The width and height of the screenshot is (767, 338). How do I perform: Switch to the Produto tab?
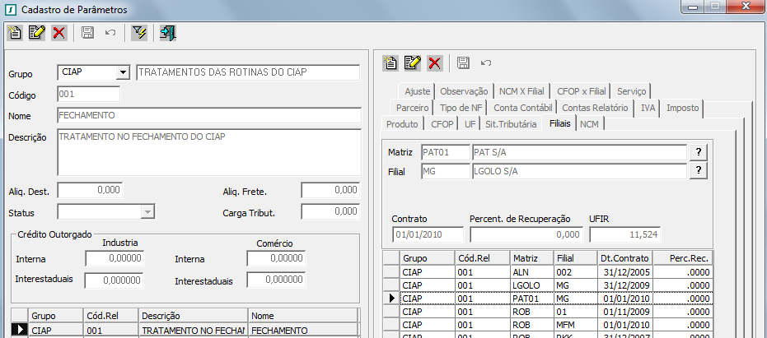[402, 124]
